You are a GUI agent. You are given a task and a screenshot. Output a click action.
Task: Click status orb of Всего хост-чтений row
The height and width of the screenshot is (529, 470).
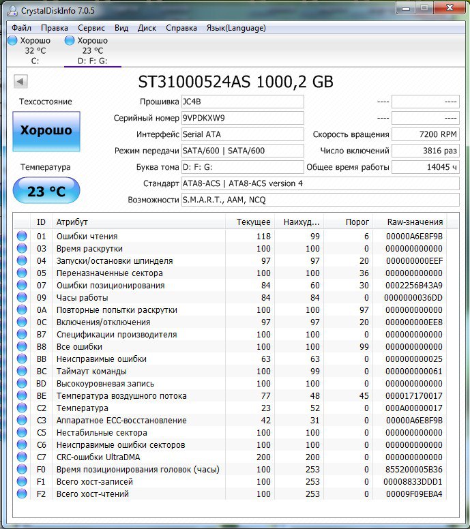pyautogui.click(x=22, y=494)
